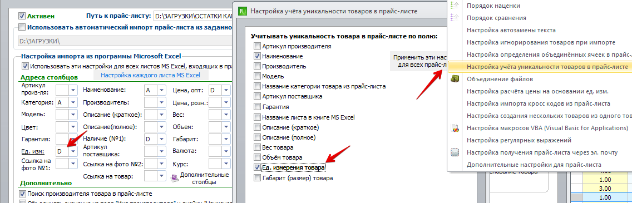
Task: Enable automatic price-list import checkbox
Action: 22,27
